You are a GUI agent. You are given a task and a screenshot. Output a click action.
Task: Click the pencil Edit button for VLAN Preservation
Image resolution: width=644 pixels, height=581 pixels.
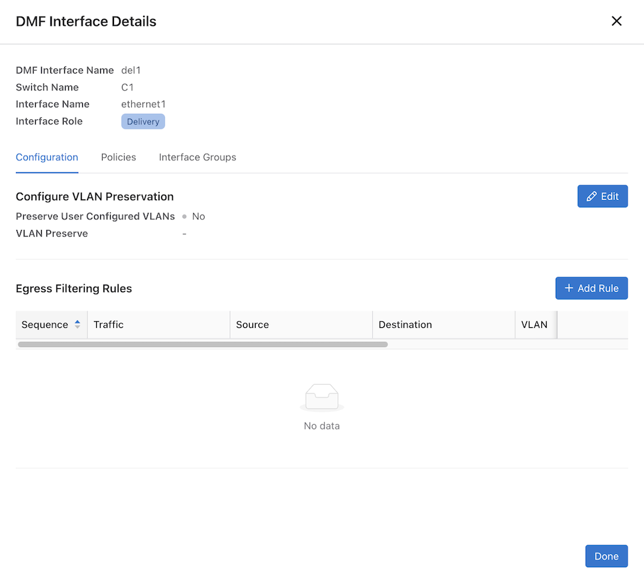602,196
